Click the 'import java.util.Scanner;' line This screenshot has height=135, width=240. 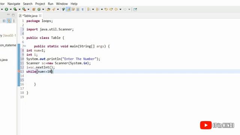click(50, 29)
